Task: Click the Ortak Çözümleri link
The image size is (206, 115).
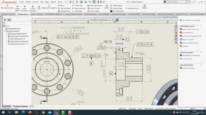Action: 186,59
